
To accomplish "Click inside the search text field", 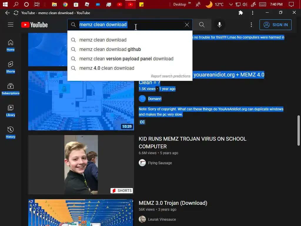I will pyautogui.click(x=130, y=25).
